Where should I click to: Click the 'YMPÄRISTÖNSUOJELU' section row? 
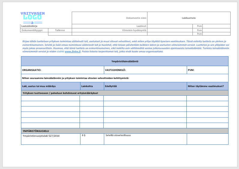[x=125, y=131]
